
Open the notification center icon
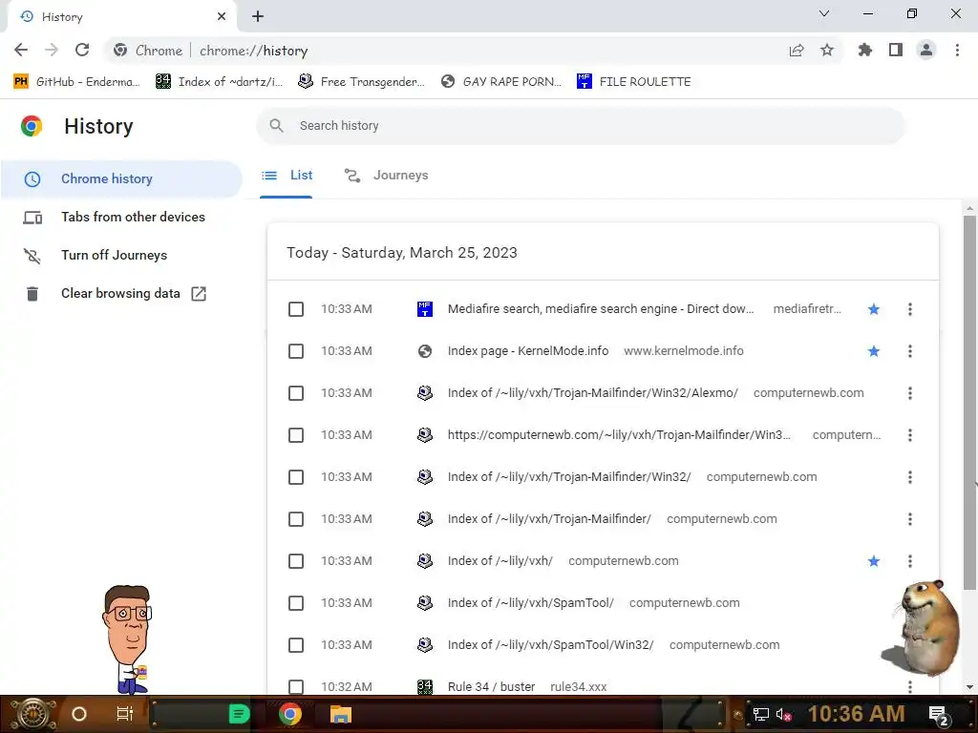[x=939, y=715]
